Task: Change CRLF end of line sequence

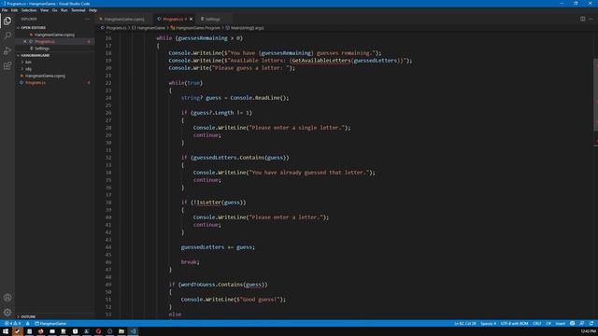Action: pyautogui.click(x=537, y=324)
